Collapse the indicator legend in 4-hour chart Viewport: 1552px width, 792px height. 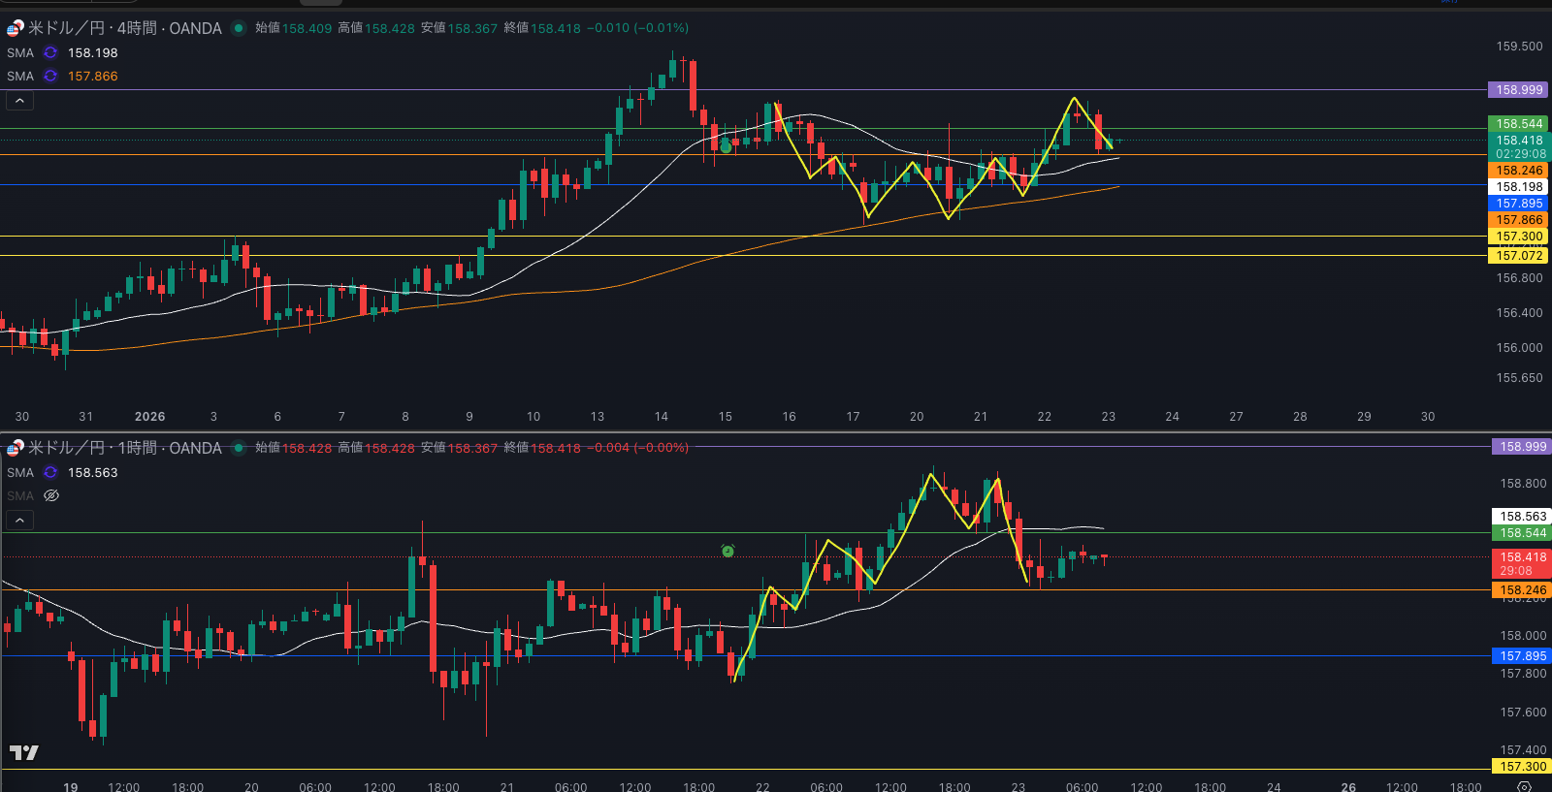coord(19,100)
